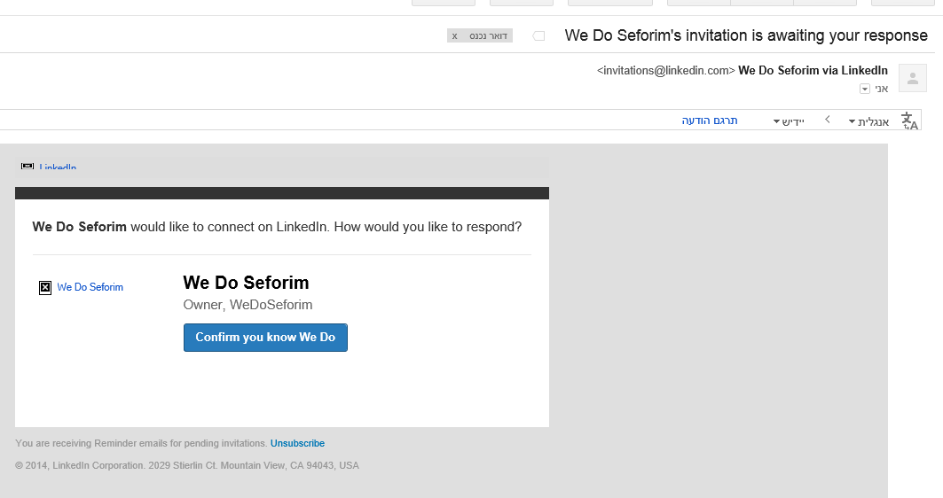Open the יידיש target language dropdown
943x498 pixels.
point(789,122)
